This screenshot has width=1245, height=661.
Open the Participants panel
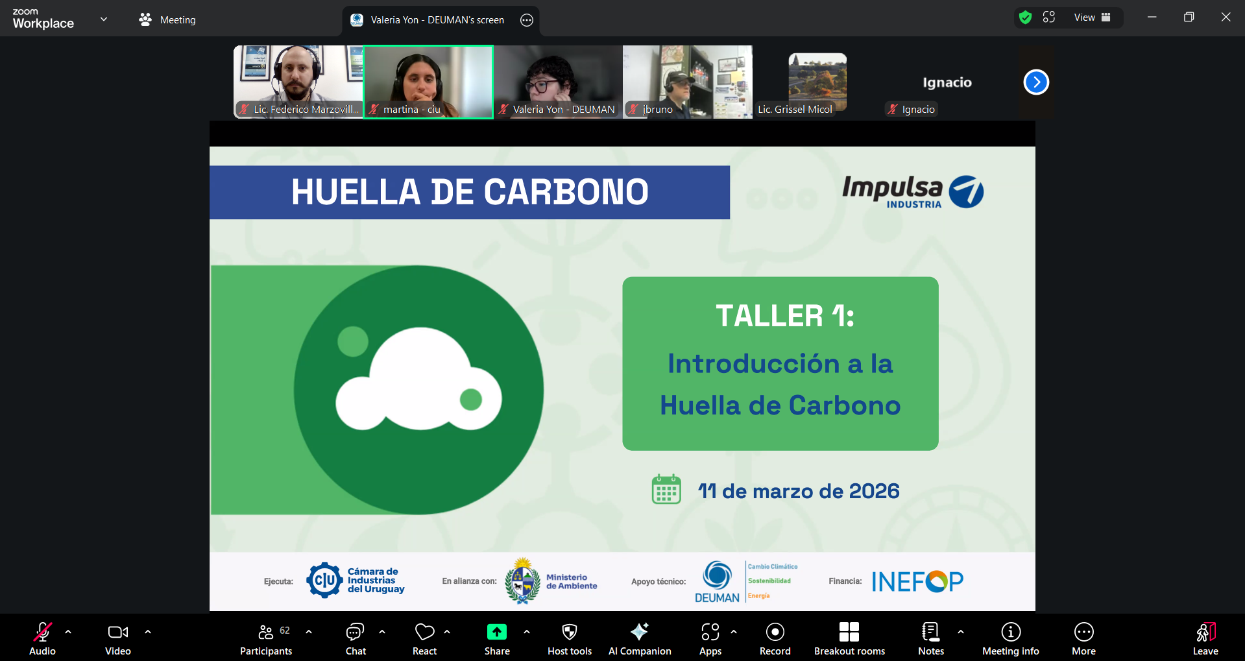coord(266,639)
